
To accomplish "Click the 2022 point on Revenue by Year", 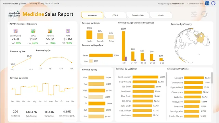I will (x=12, y=67).
